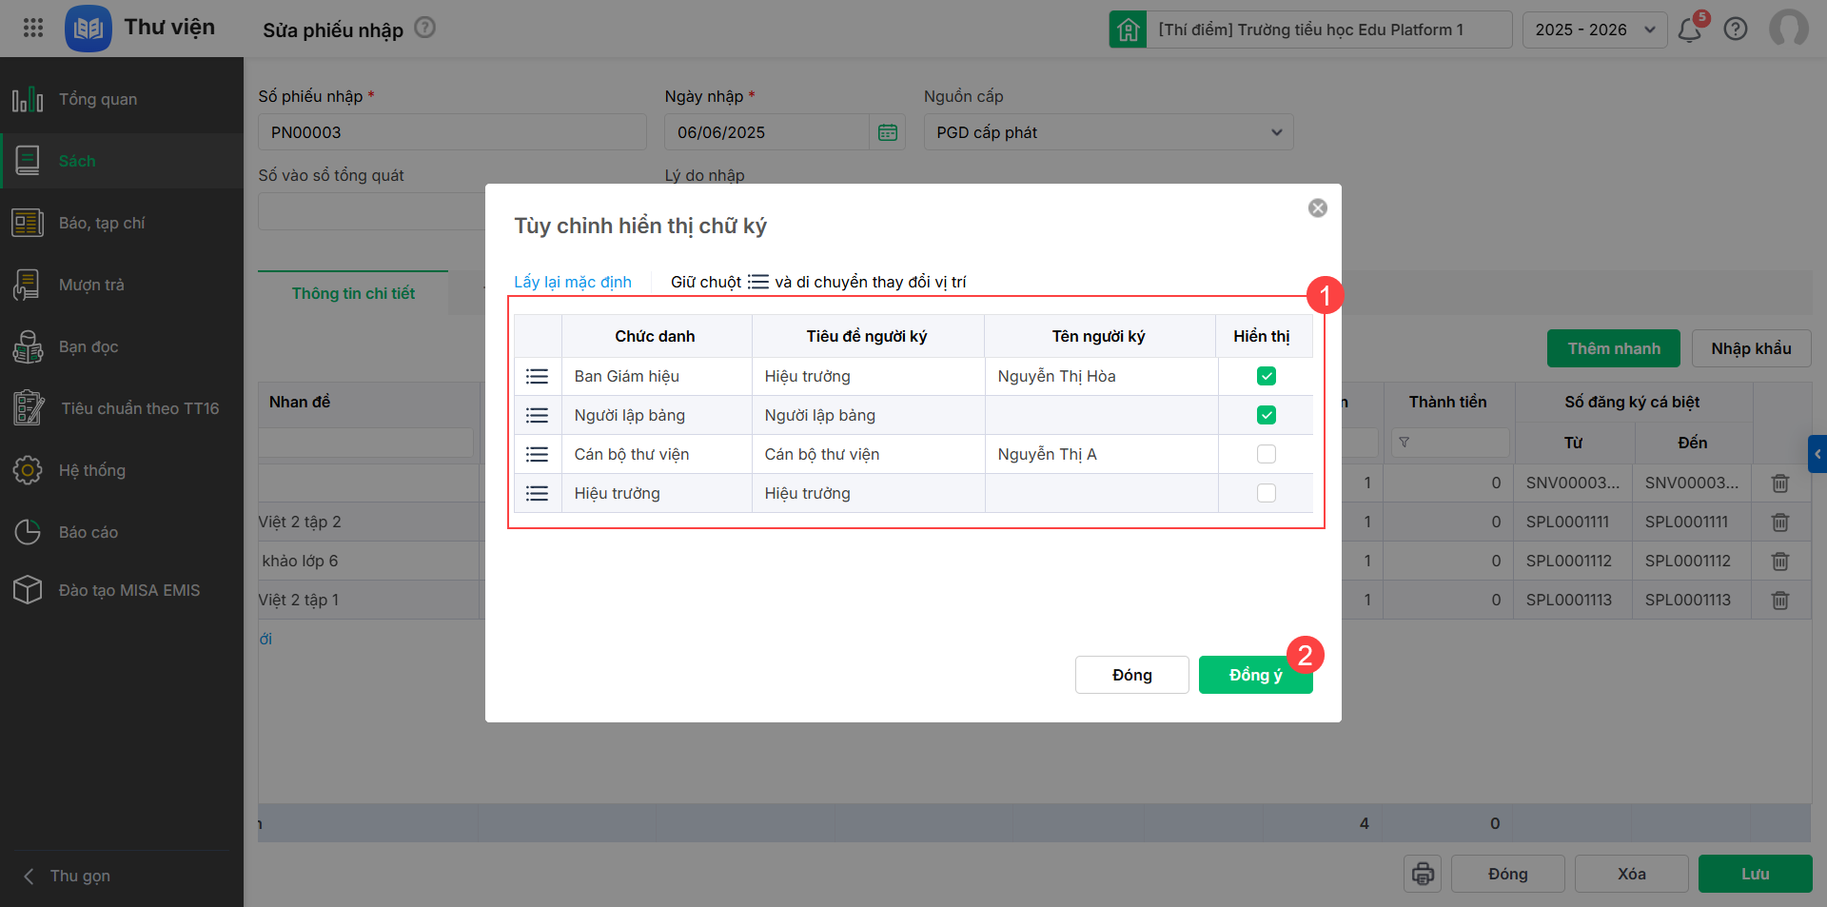Open Hệ thống in sidebar
This screenshot has width=1827, height=907.
122,470
